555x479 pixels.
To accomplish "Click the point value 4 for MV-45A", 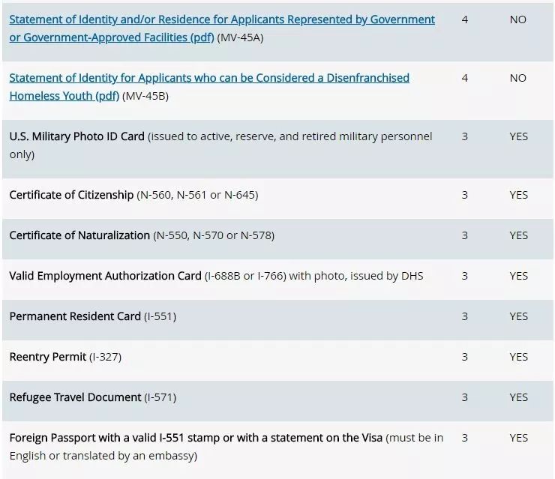I will 465,19.
